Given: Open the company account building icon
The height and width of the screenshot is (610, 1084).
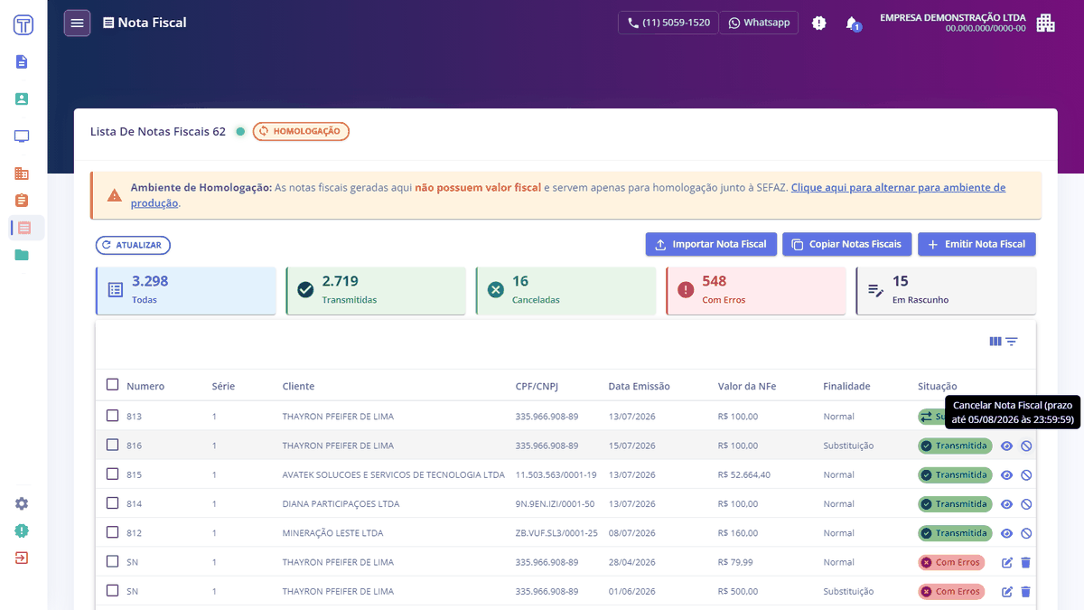Looking at the screenshot, I should point(1045,23).
